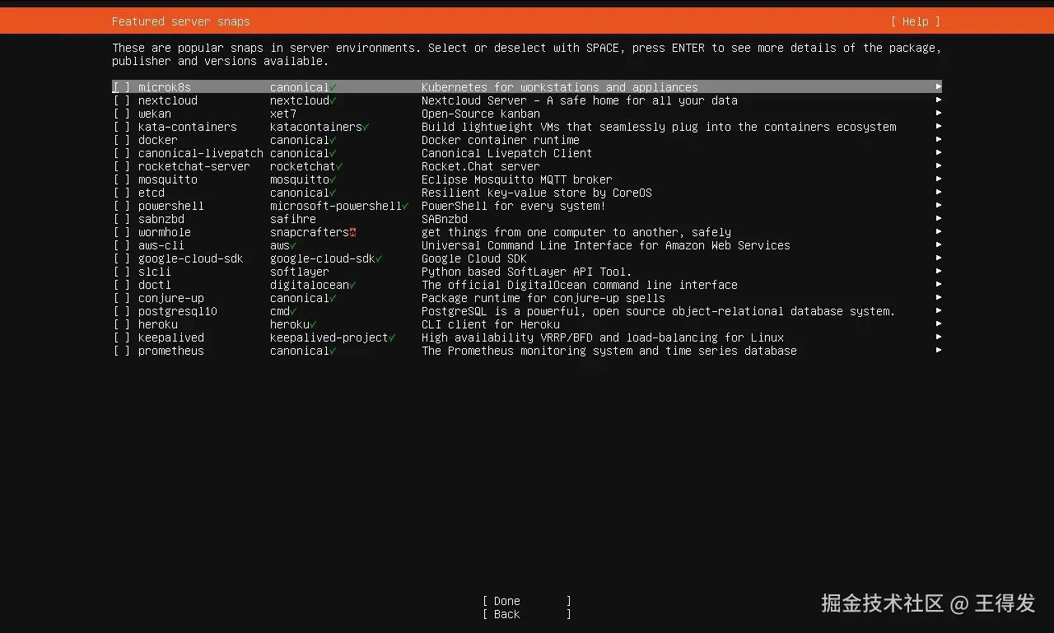Open details arrow for slcli row
This screenshot has width=1054, height=633.
pos(939,271)
